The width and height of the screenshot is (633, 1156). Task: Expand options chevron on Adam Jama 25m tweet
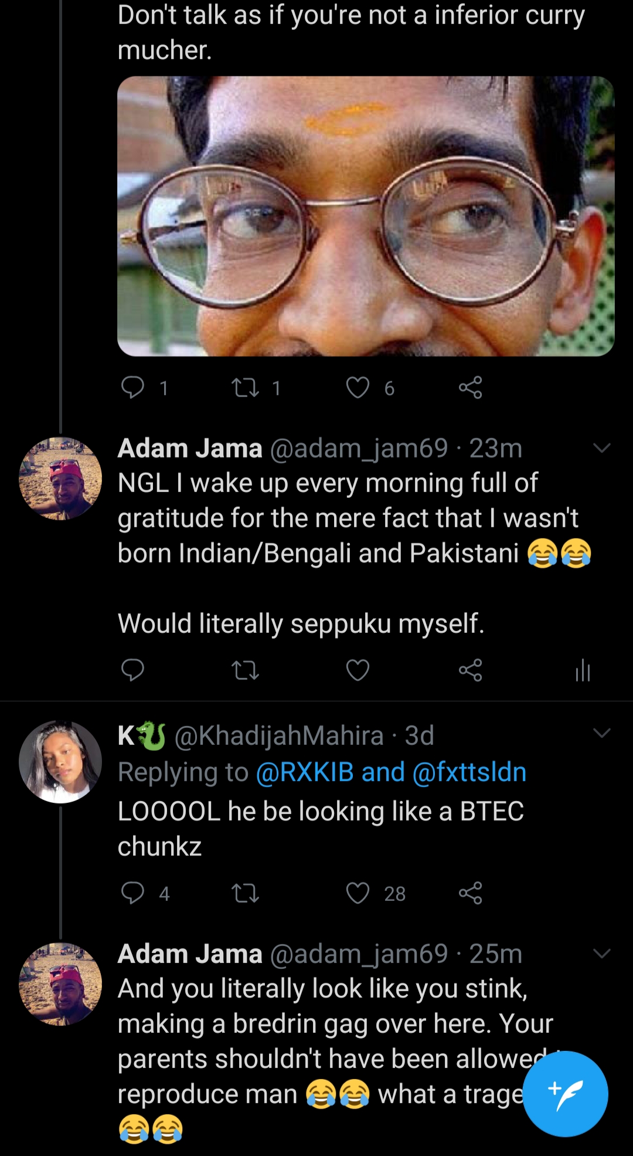tap(602, 953)
